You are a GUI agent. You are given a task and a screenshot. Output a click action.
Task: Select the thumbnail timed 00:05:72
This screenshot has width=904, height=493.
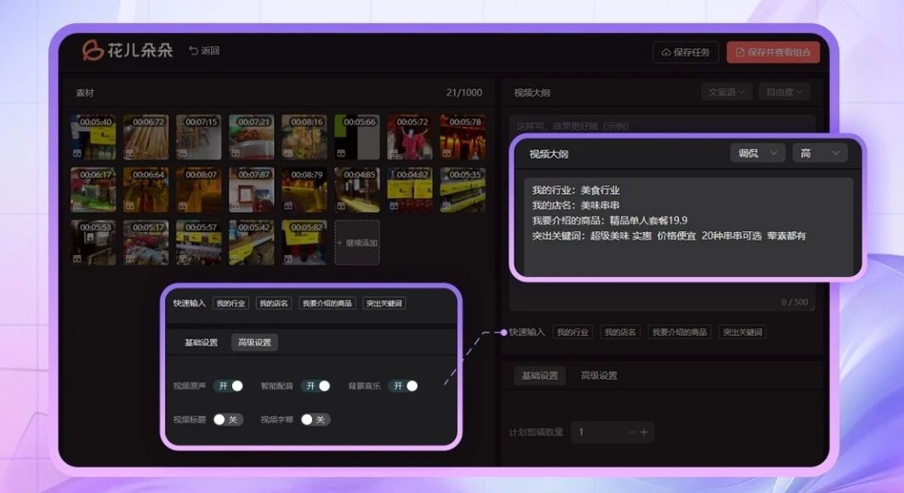click(410, 137)
